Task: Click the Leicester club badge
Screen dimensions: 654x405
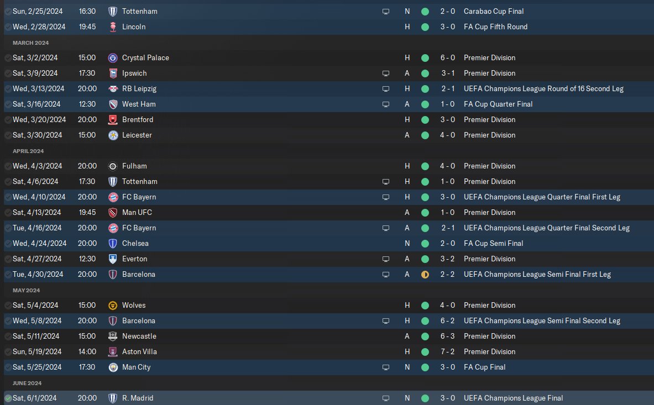Action: pos(113,135)
